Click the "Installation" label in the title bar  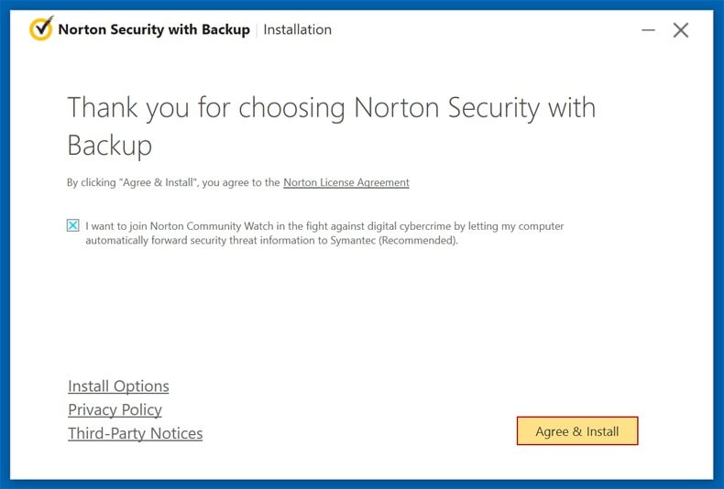point(297,29)
